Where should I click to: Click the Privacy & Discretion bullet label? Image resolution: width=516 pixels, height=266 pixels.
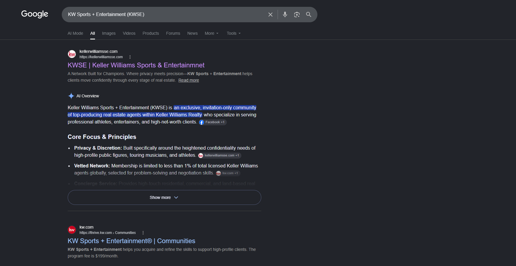point(98,148)
